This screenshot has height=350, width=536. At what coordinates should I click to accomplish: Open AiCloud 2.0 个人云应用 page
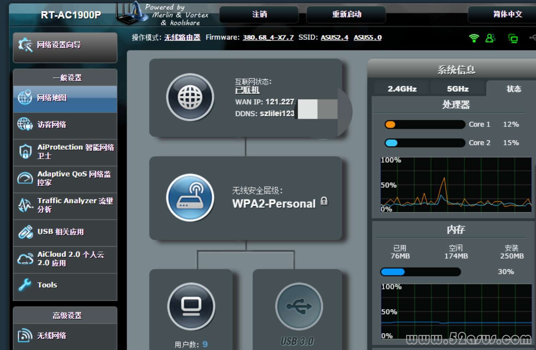[x=65, y=260]
